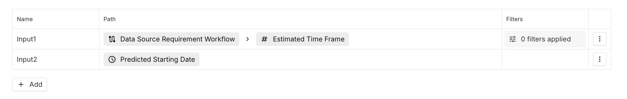This screenshot has width=627, height=99.
Task: Click empty path area in Input2 row
Action: (350, 59)
